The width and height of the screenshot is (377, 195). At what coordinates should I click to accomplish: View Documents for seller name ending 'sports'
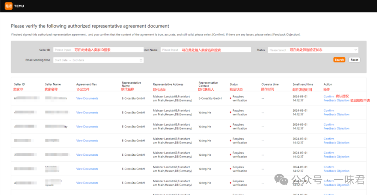[87, 183]
